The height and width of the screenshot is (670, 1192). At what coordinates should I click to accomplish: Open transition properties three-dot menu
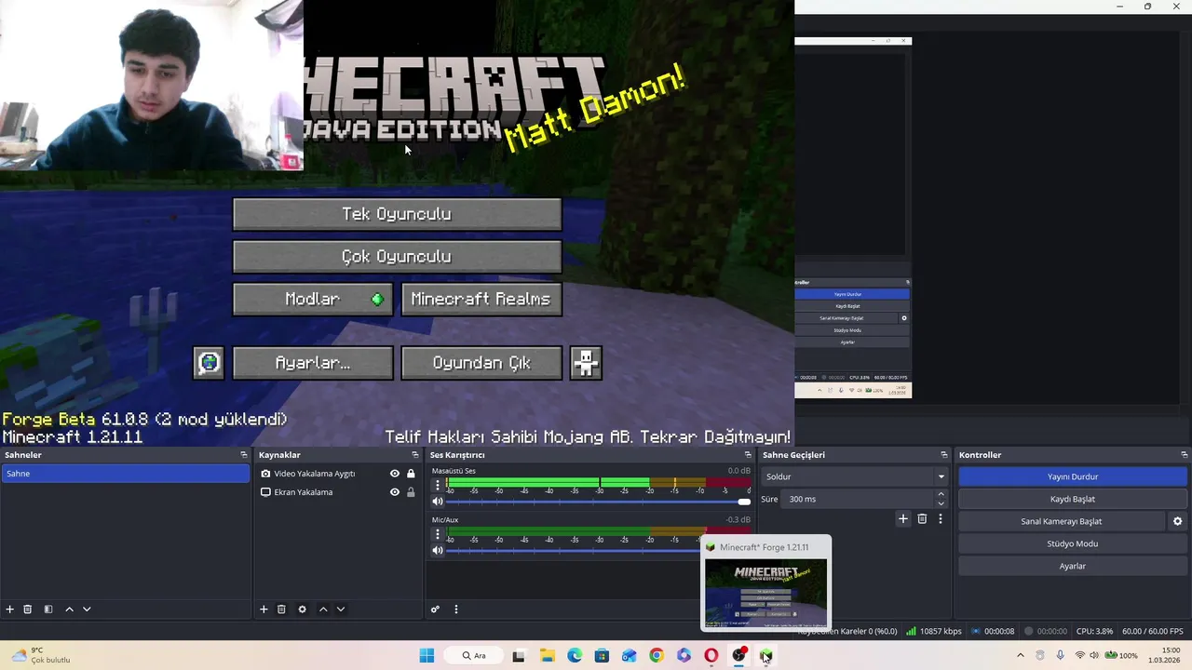pyautogui.click(x=941, y=519)
